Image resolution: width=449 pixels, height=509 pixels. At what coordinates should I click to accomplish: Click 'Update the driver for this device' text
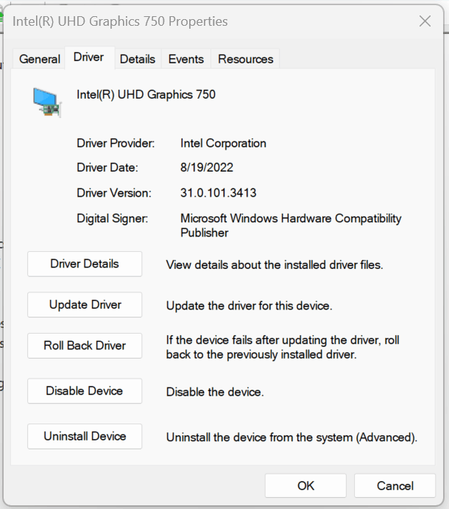point(249,306)
